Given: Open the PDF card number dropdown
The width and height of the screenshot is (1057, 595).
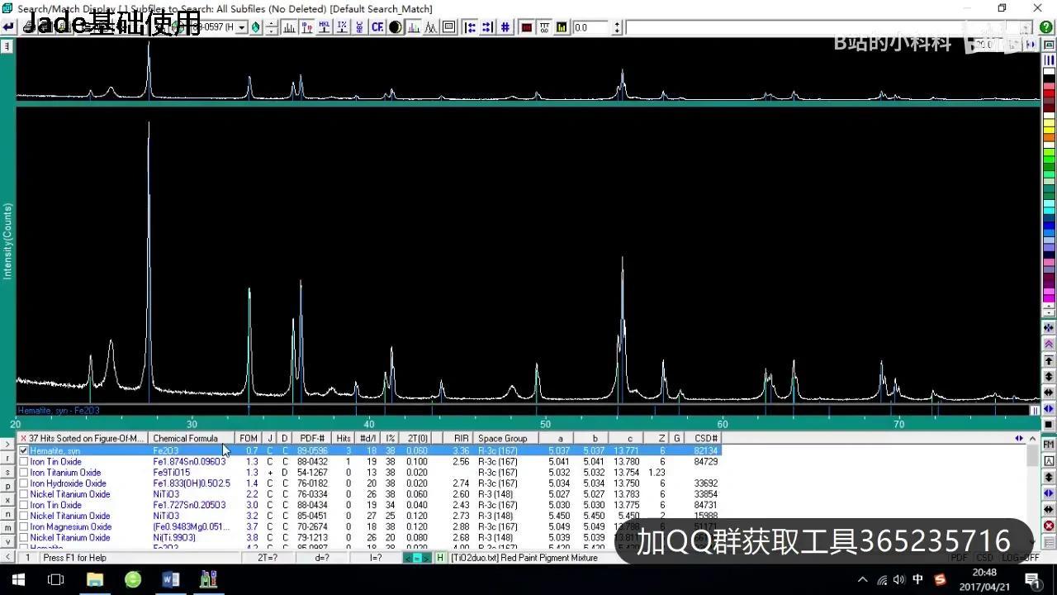Looking at the screenshot, I should [x=243, y=26].
